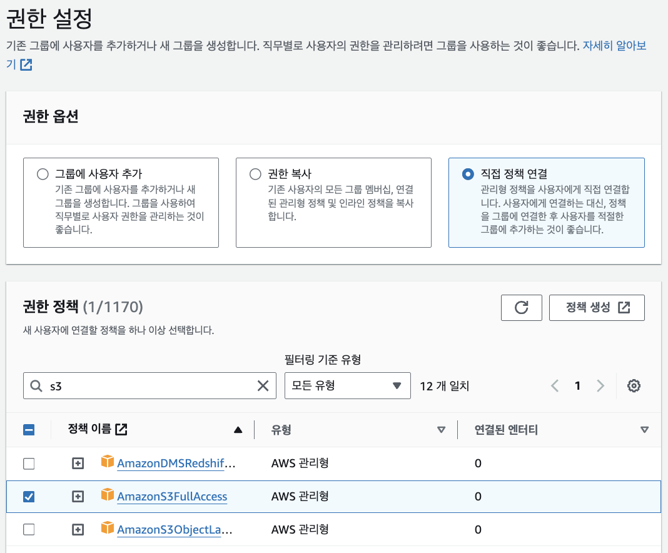Screen dimensions: 668x553
Task: Click the 연결된 엔터티 column header text
Action: pyautogui.click(x=506, y=430)
